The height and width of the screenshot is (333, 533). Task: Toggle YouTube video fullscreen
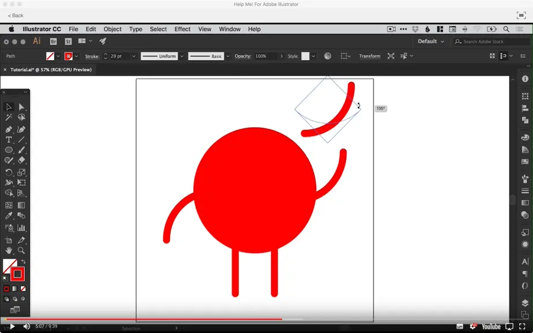(522, 327)
